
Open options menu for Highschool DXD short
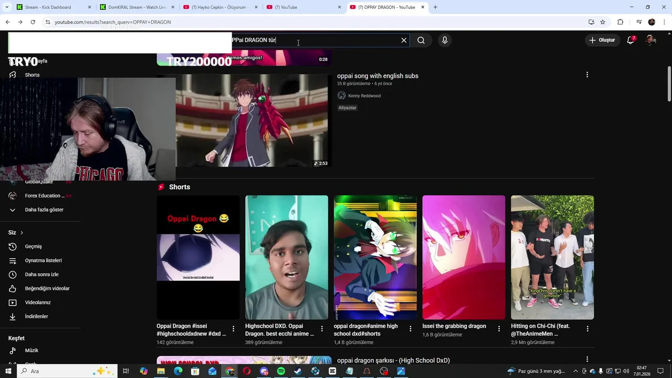pyautogui.click(x=322, y=329)
